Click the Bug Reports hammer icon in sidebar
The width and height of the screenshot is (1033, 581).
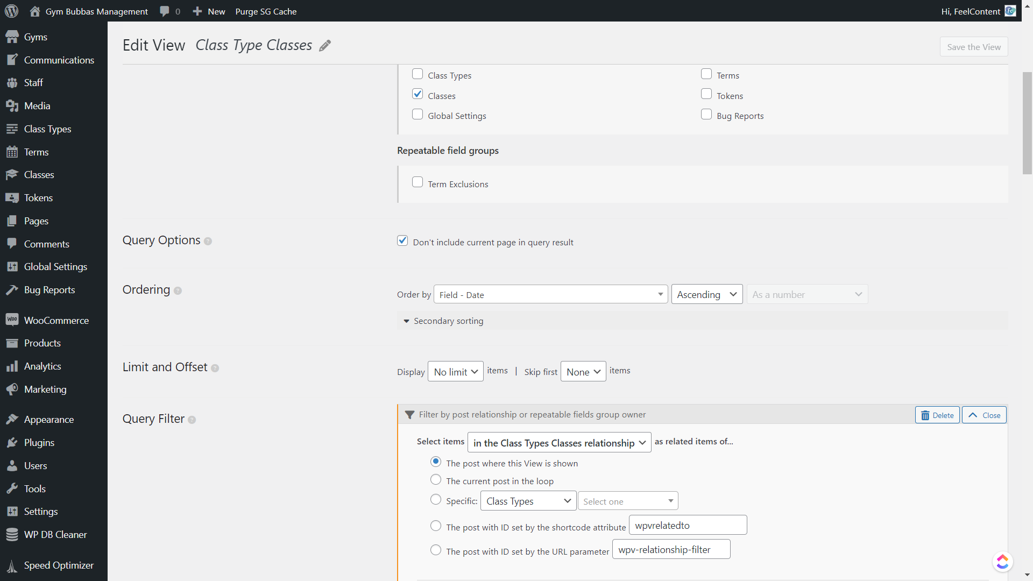pos(12,290)
